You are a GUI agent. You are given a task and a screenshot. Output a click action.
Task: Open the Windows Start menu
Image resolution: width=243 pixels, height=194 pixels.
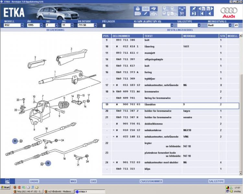point(6,187)
